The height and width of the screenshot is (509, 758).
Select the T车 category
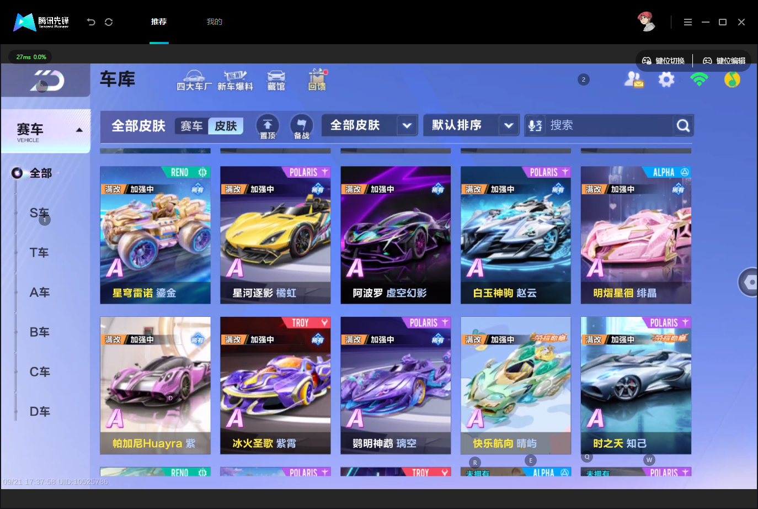(40, 253)
